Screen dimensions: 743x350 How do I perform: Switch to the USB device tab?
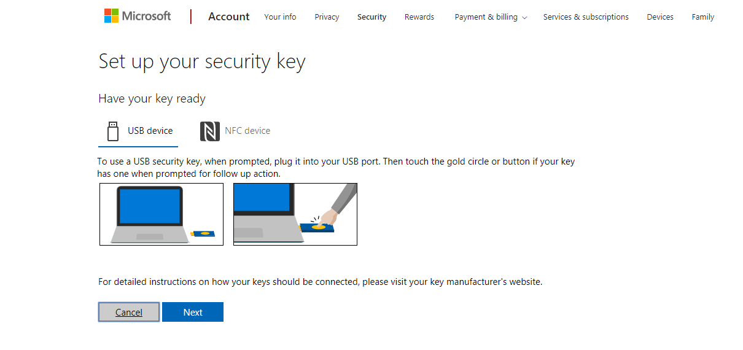[138, 131]
